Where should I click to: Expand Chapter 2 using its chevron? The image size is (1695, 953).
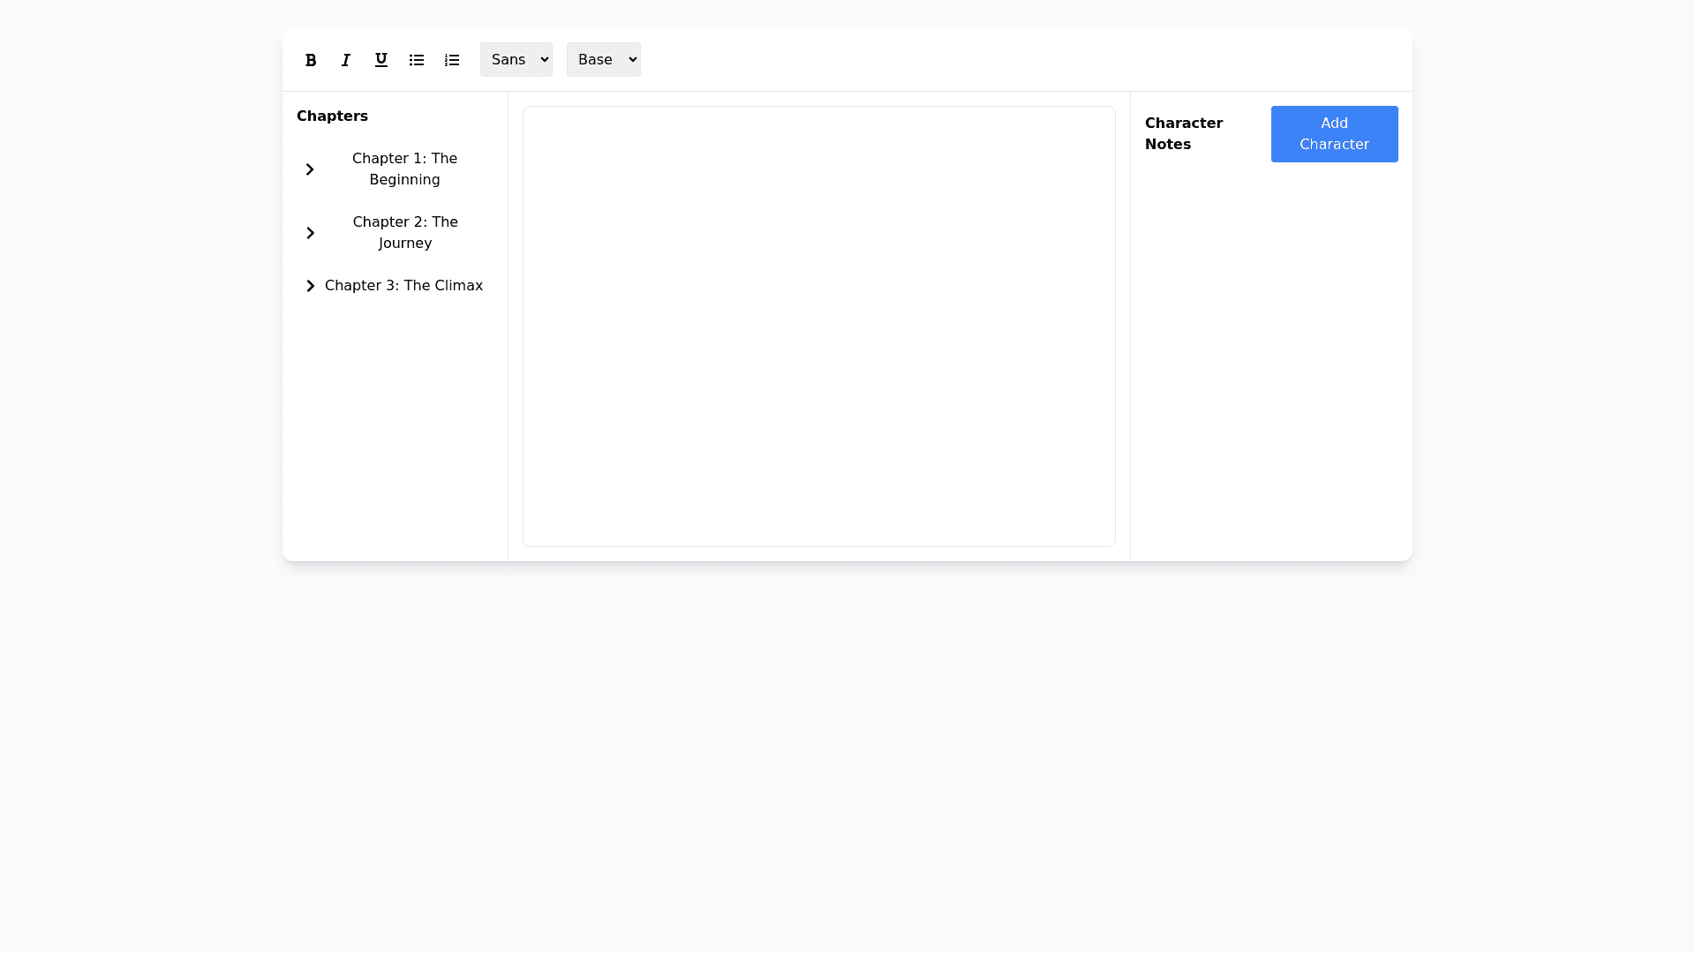click(x=310, y=233)
